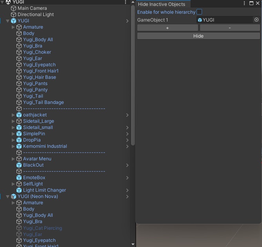
Task: Expand the DropPia object
Action: pyautogui.click(x=13, y=140)
